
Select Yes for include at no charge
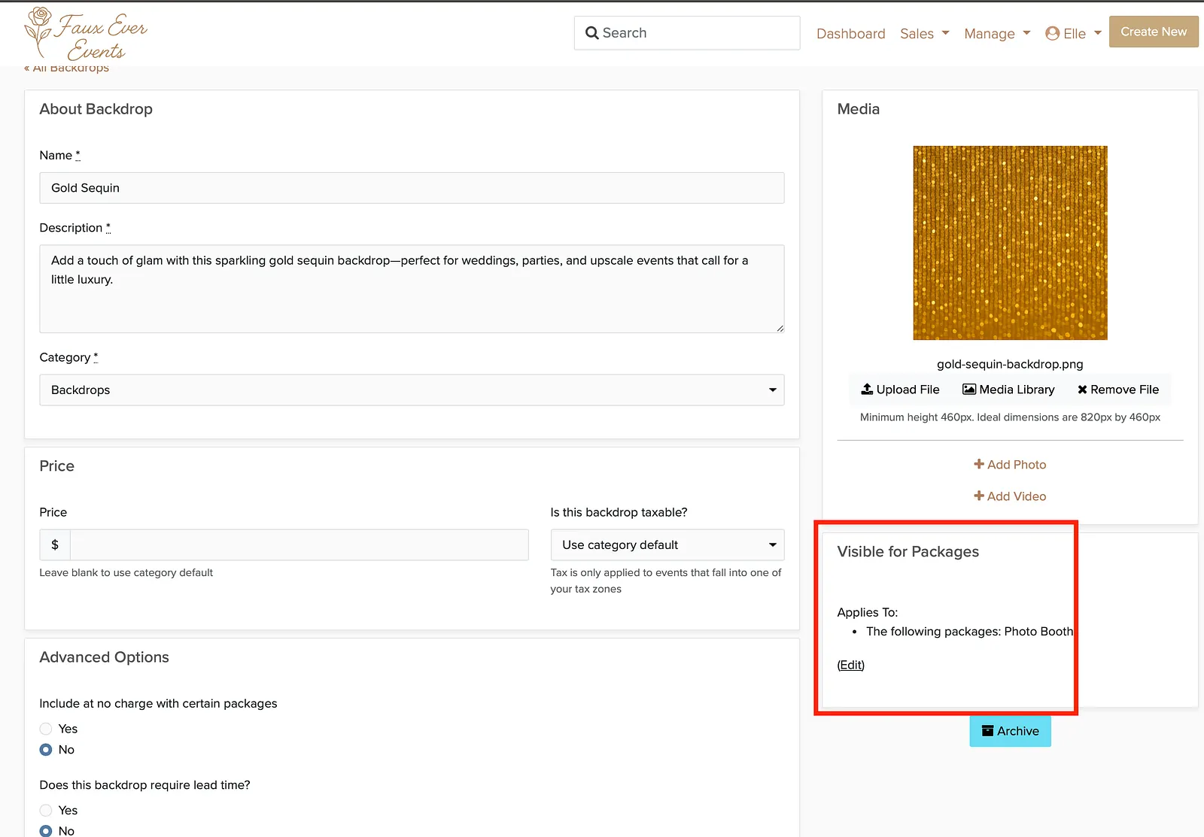46,729
